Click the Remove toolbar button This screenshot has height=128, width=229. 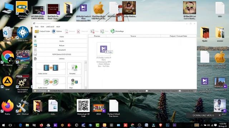(x=70, y=31)
